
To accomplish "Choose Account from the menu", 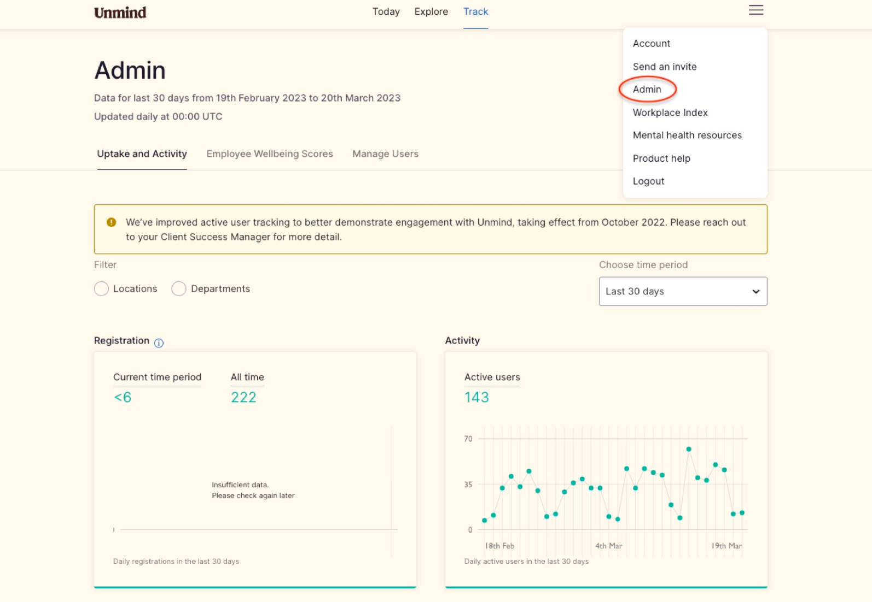I will pyautogui.click(x=651, y=43).
